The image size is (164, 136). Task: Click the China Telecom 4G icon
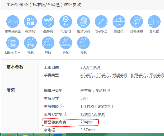pyautogui.click(x=66, y=22)
